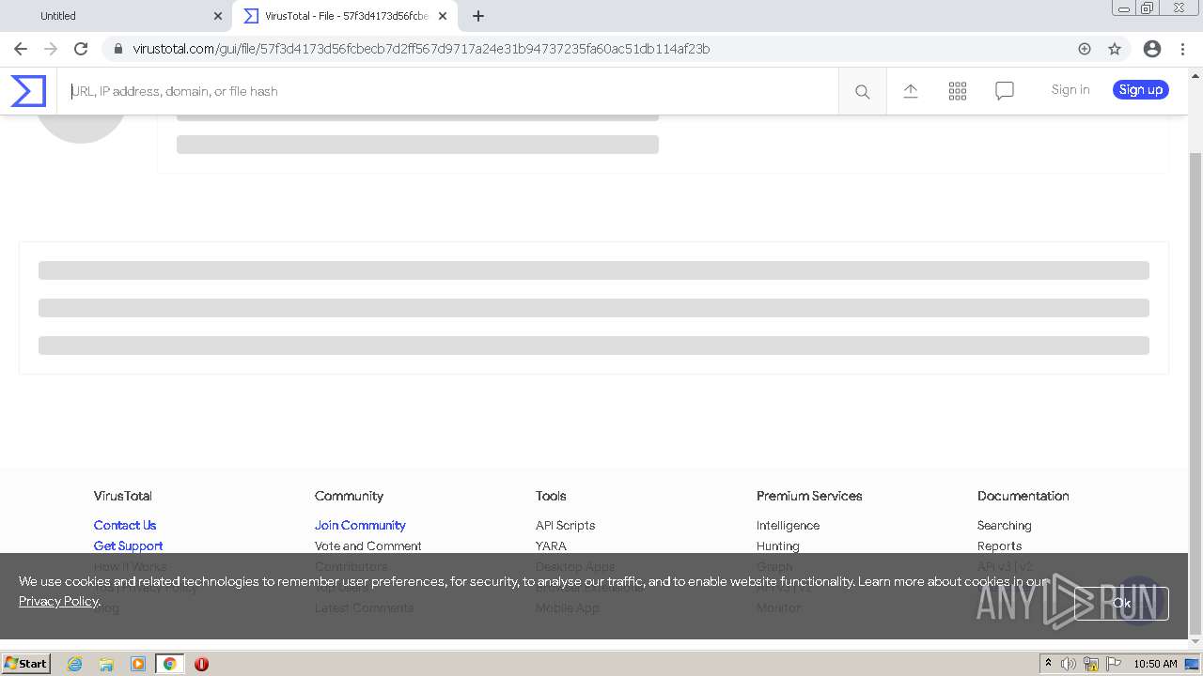This screenshot has width=1203, height=676.
Task: Open YARA link
Action: [551, 545]
